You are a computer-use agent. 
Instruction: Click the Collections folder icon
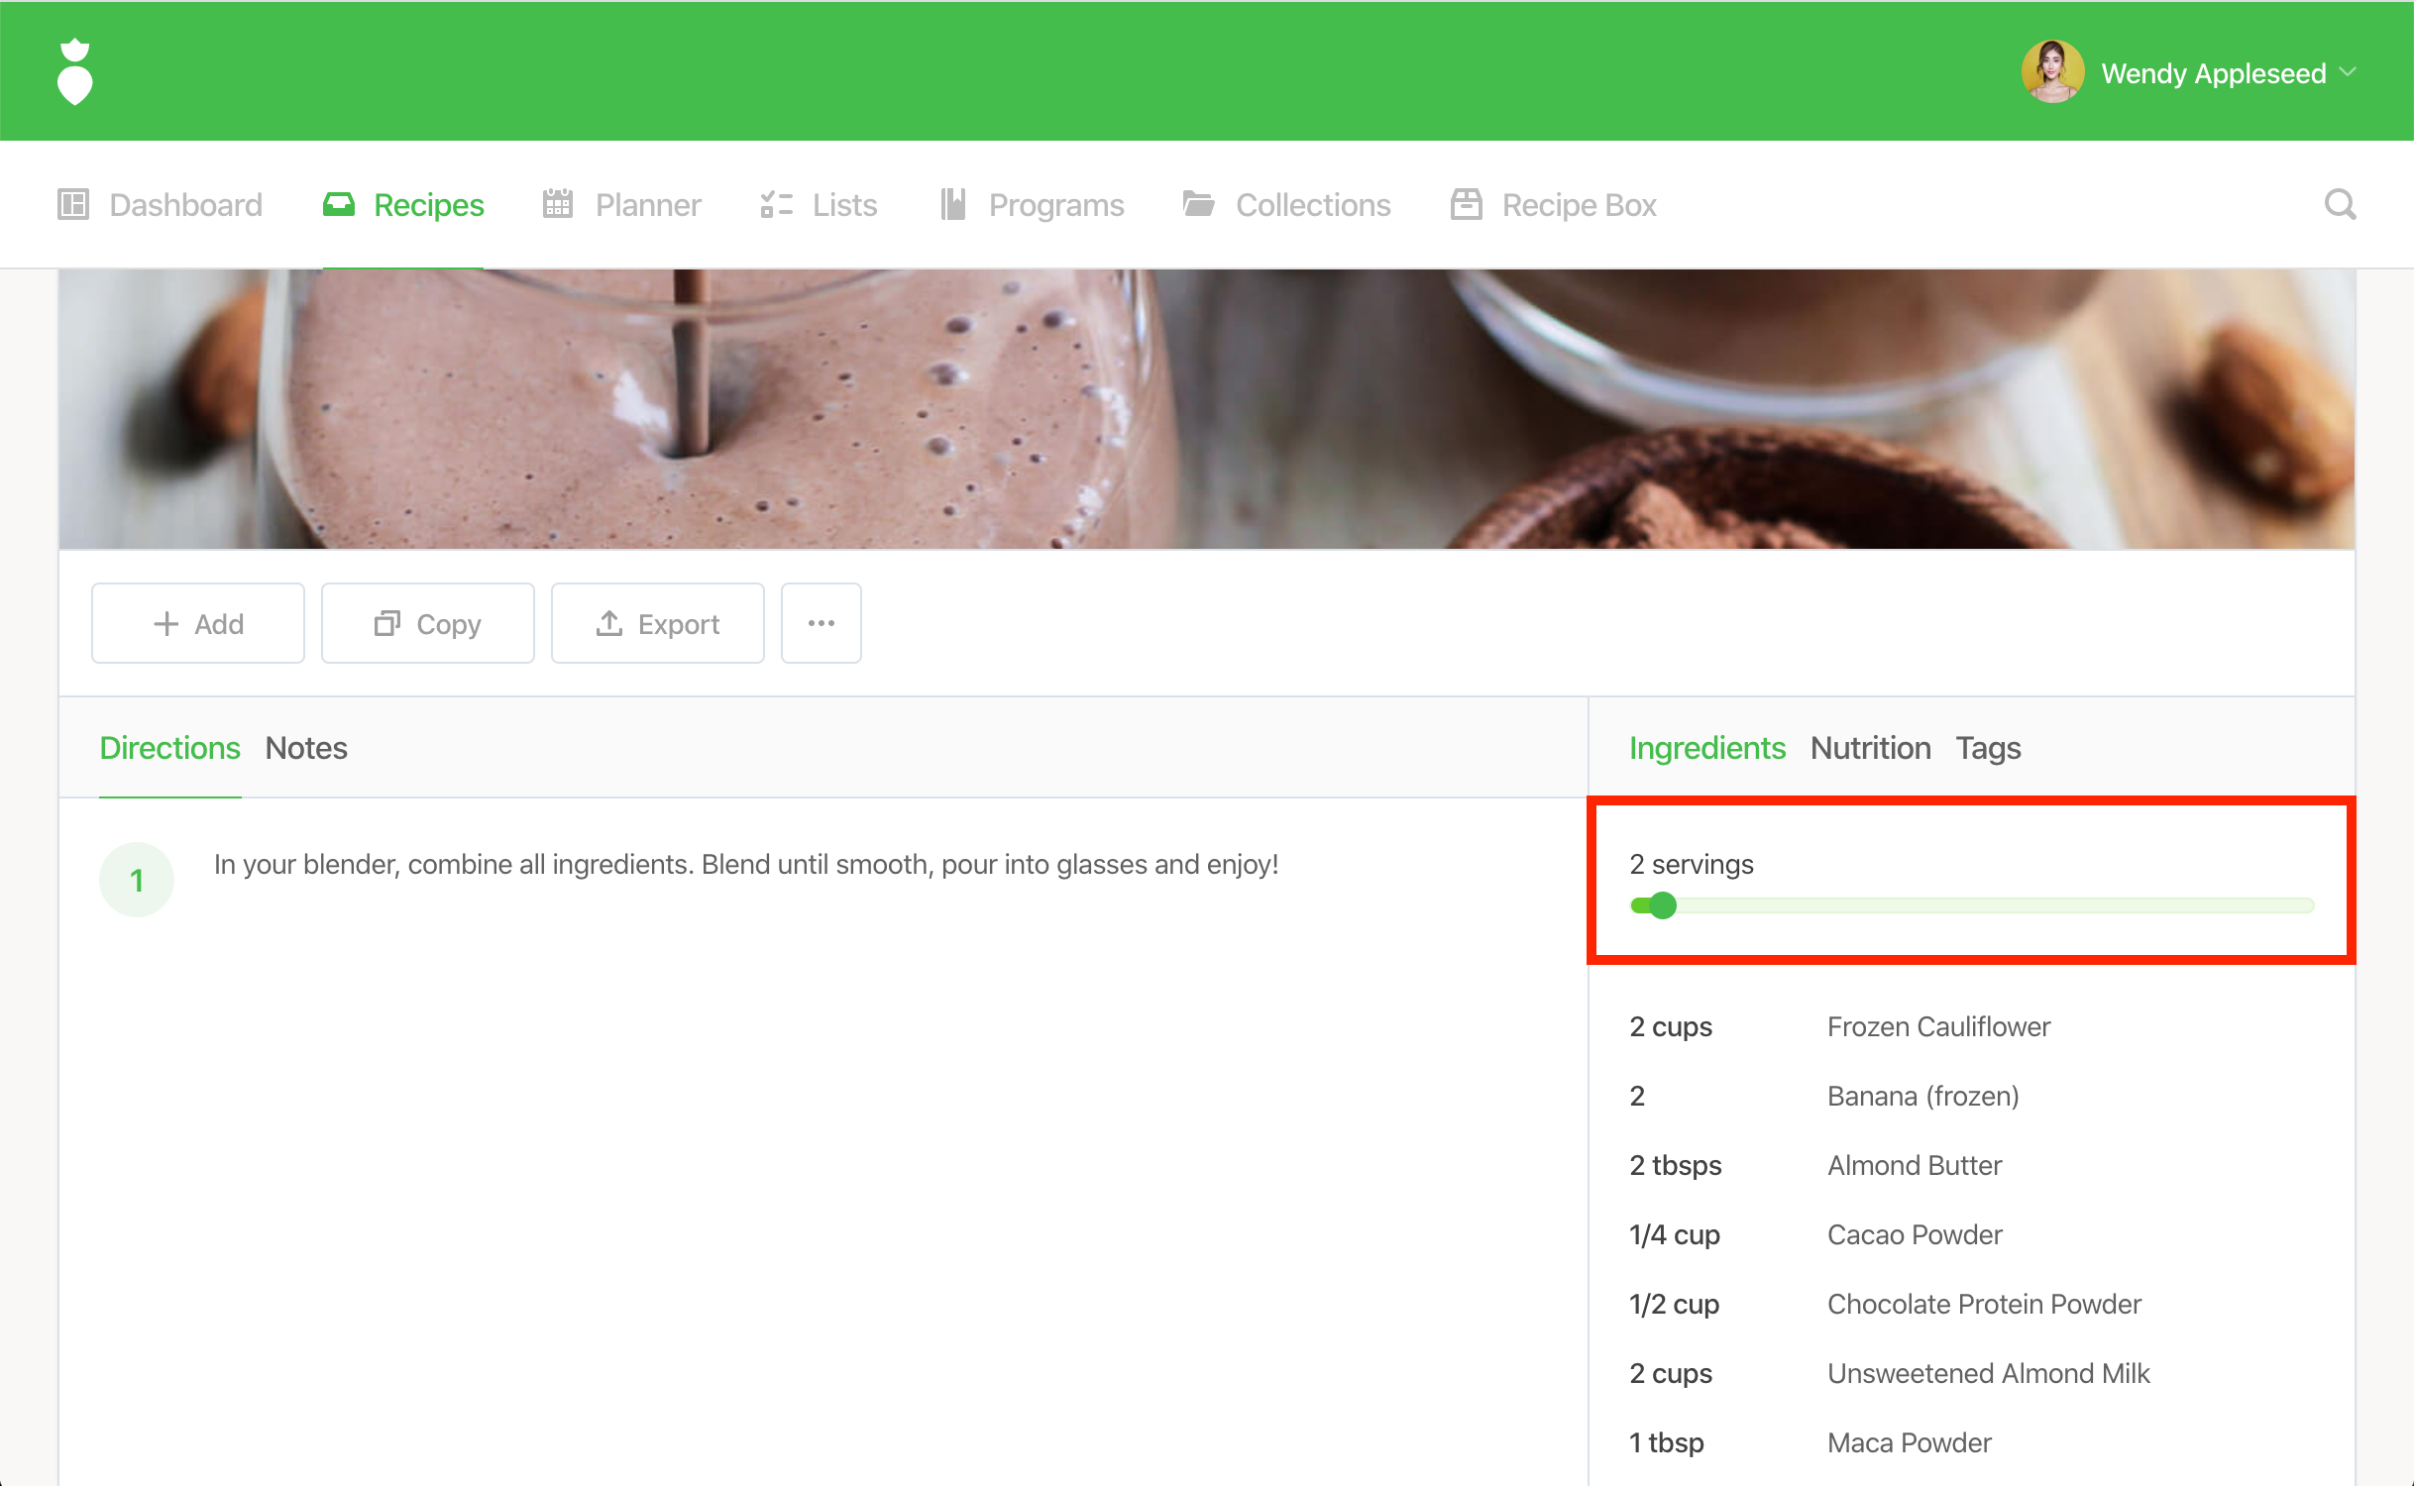coord(1198,205)
